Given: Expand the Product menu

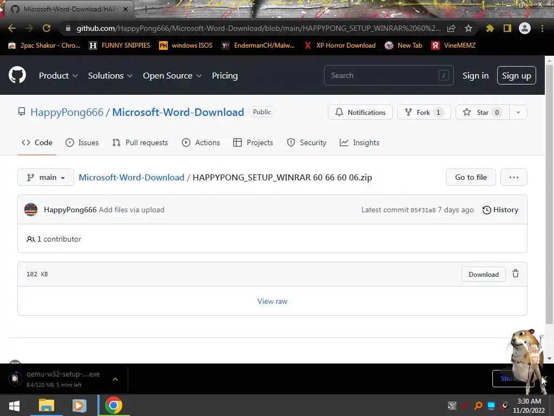Looking at the screenshot, I should click(58, 75).
